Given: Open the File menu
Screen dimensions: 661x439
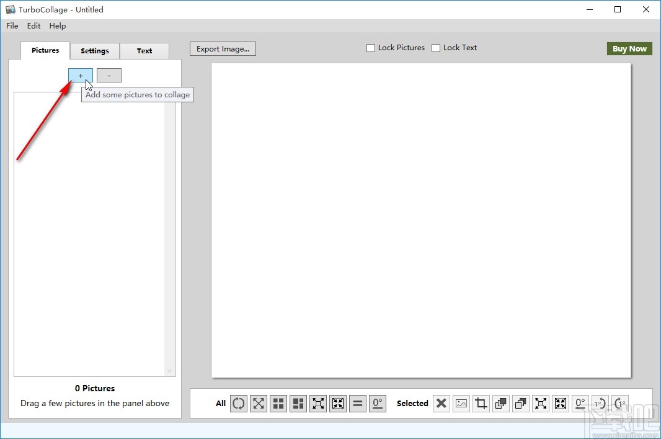Looking at the screenshot, I should (12, 26).
